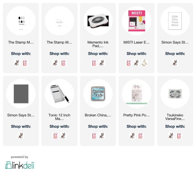Open the Pretty Pink Po... product title
Screen dimensions: 196x172
click(x=136, y=115)
